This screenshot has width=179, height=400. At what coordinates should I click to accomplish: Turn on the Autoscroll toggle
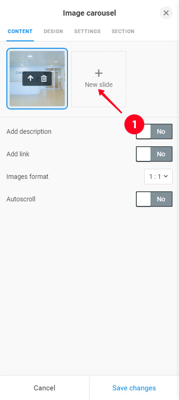click(x=154, y=199)
